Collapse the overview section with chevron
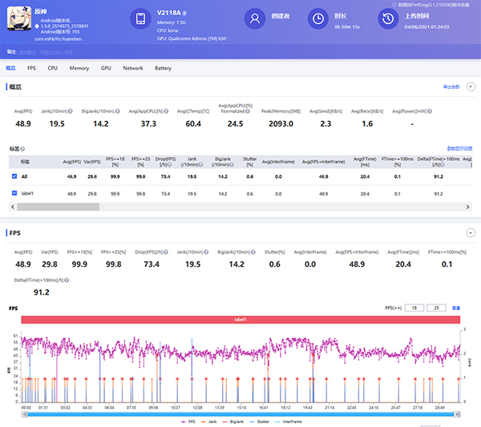481x427 pixels. pos(470,86)
